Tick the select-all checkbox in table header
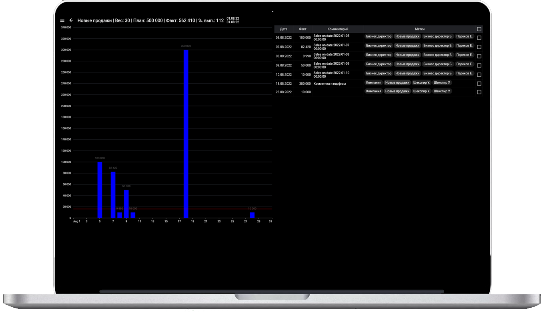The height and width of the screenshot is (314, 541). [479, 29]
